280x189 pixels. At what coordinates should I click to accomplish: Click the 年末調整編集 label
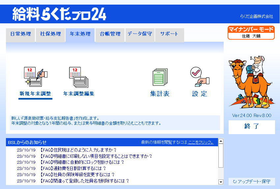[x=79, y=94]
